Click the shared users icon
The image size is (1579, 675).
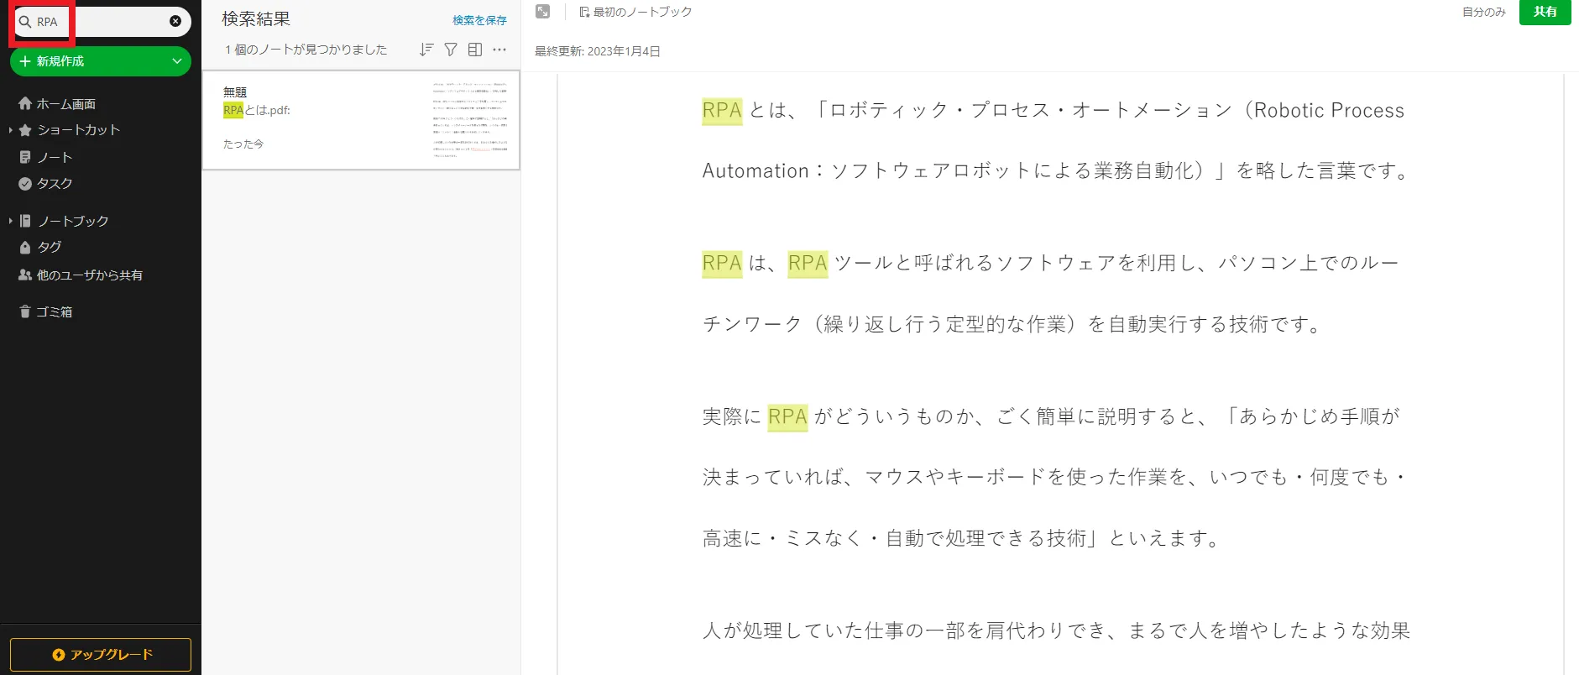25,275
